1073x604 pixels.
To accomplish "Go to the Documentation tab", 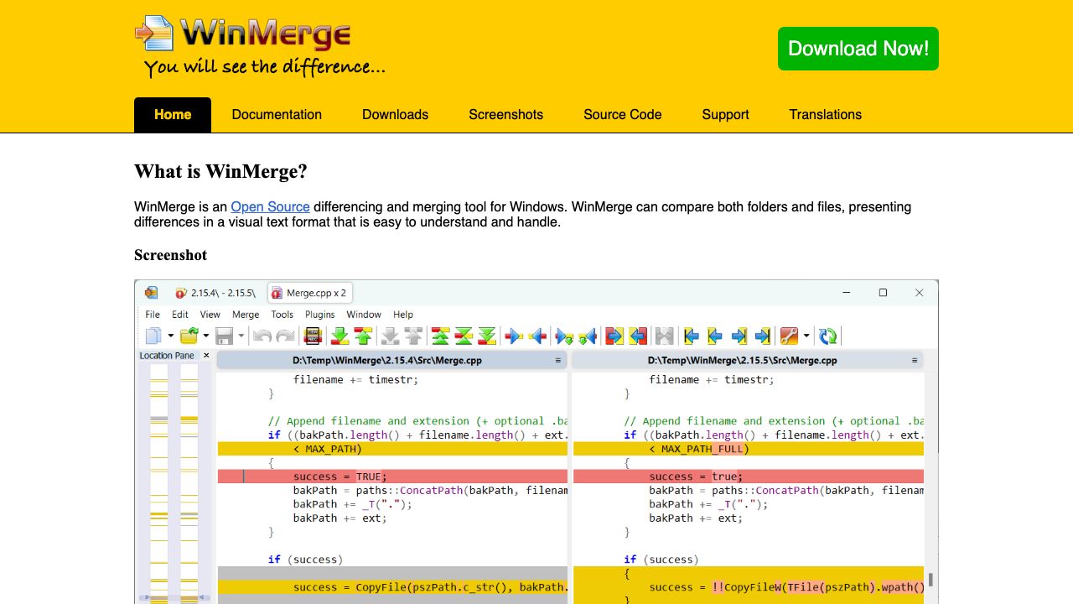I will click(x=277, y=115).
